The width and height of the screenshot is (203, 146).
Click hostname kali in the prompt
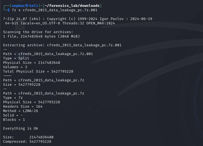pyautogui.click(x=34, y=6)
